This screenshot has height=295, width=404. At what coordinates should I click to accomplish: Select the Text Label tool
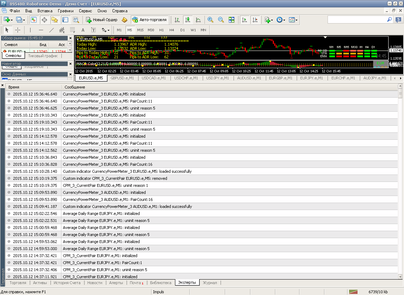[94, 30]
